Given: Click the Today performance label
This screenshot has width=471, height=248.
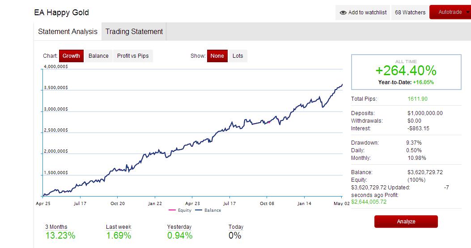Looking at the screenshot, I should (236, 227).
